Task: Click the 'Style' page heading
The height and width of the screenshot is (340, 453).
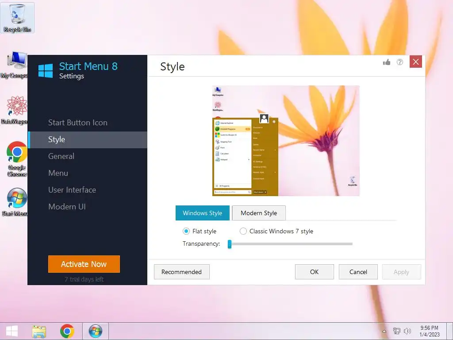Action: (x=173, y=67)
